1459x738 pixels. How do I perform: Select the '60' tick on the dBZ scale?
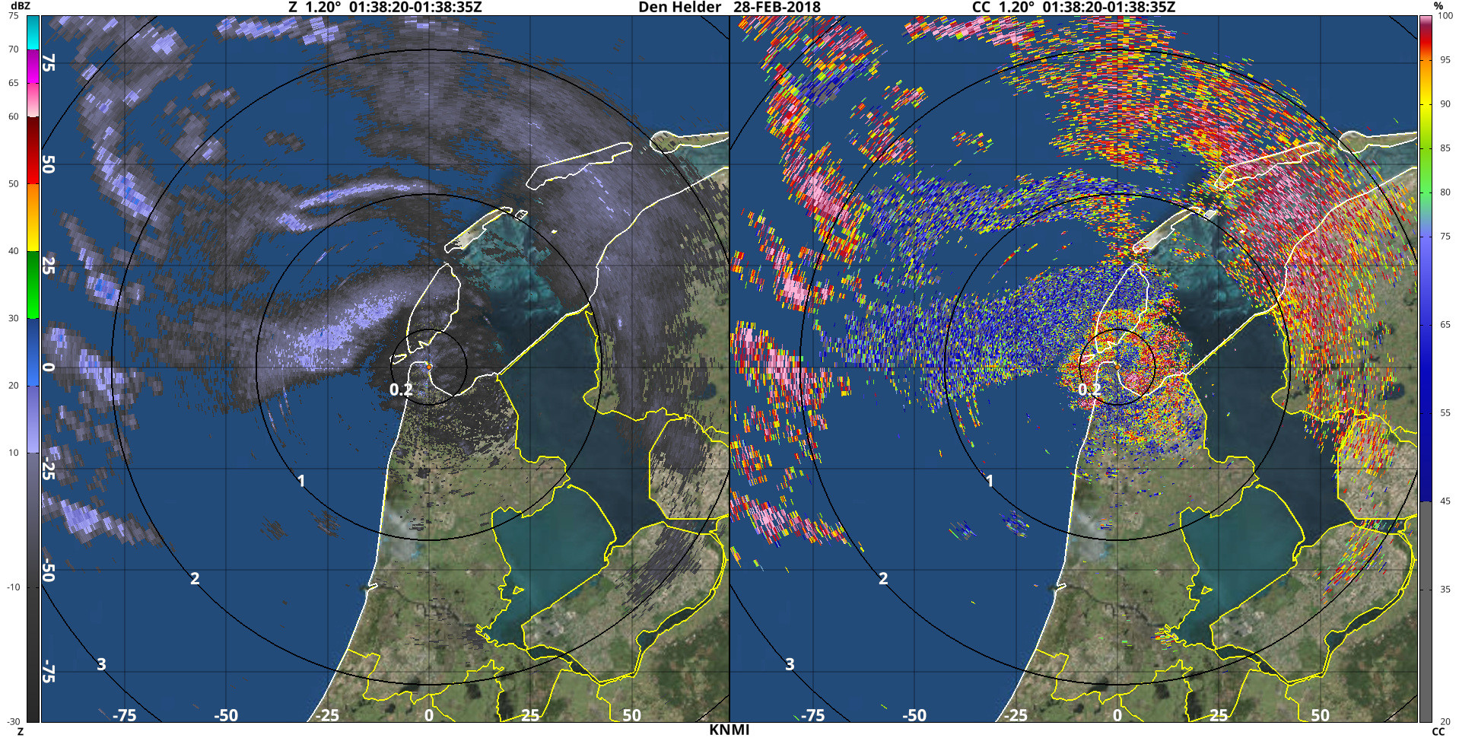[14, 116]
